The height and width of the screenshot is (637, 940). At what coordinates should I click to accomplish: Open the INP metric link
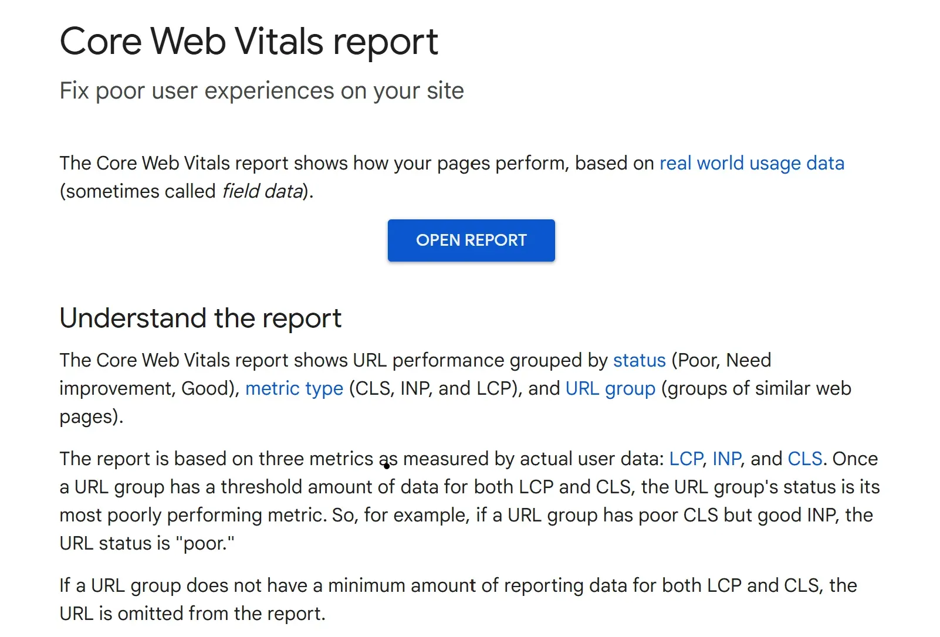point(727,459)
